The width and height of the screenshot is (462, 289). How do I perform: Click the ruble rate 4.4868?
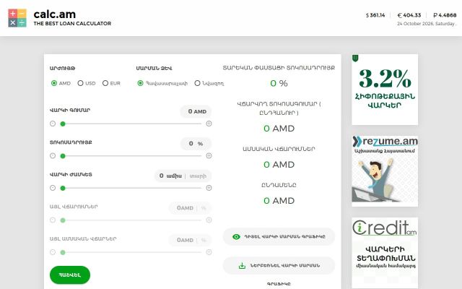coord(445,15)
